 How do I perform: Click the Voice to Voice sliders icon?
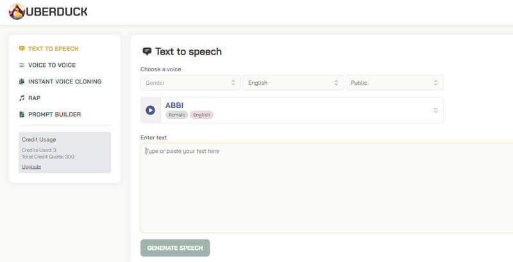[22, 65]
